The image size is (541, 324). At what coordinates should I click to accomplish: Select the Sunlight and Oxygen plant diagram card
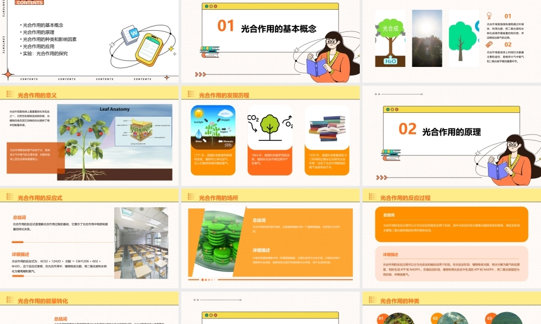click(x=213, y=127)
